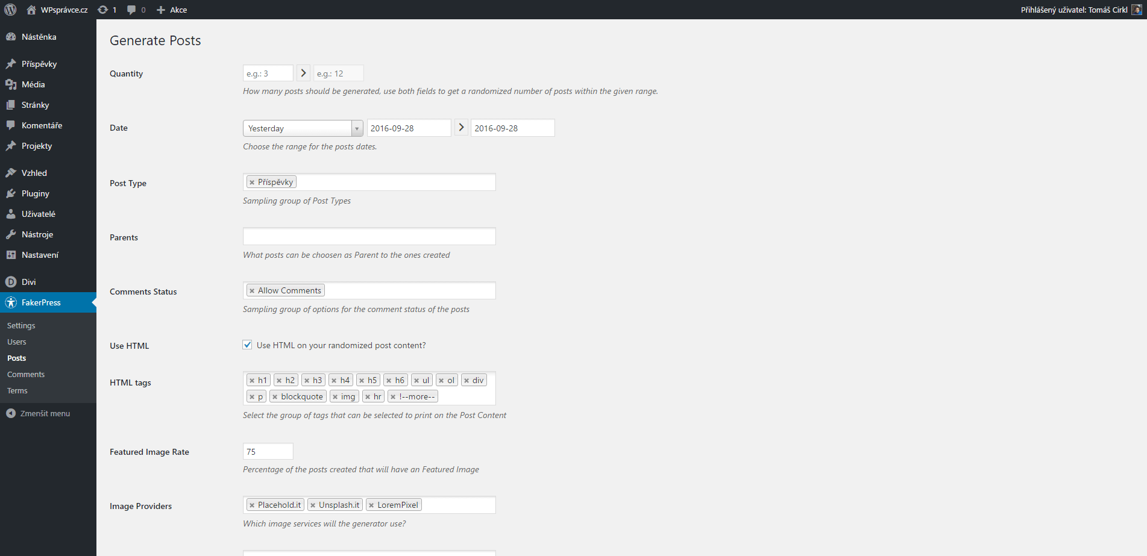Go to Uživatelé users menu
This screenshot has height=556, width=1147.
pos(48,214)
